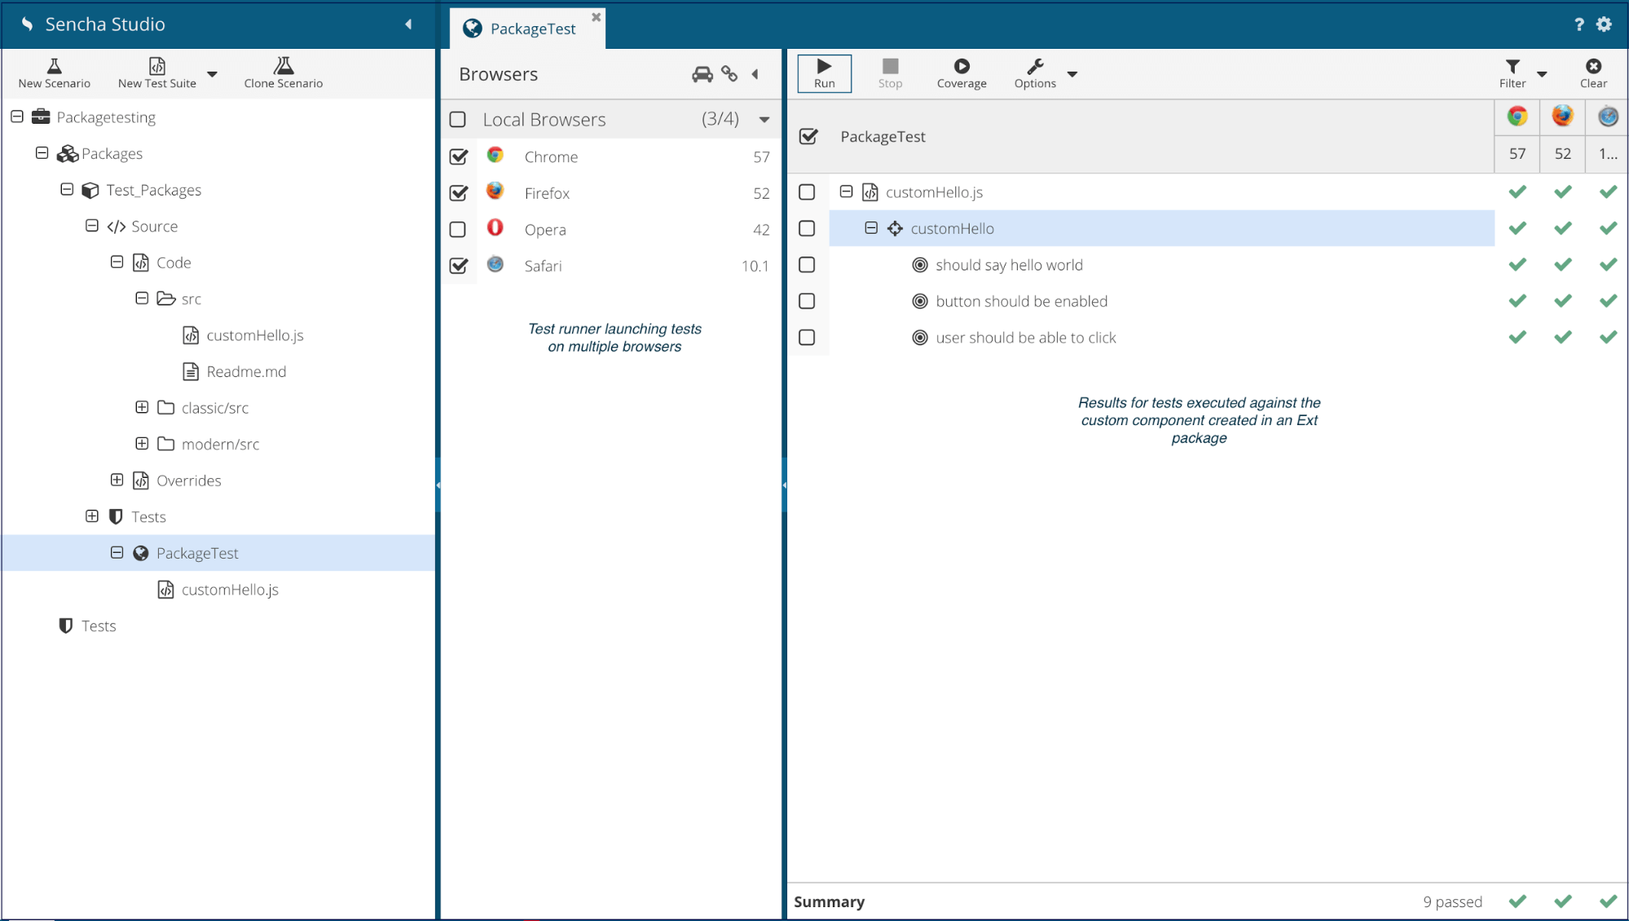Expand the classic/src folder

coord(142,407)
